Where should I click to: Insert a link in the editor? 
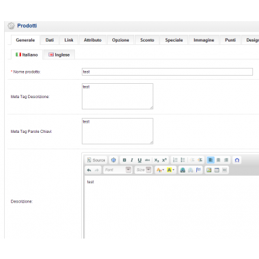click(183, 170)
